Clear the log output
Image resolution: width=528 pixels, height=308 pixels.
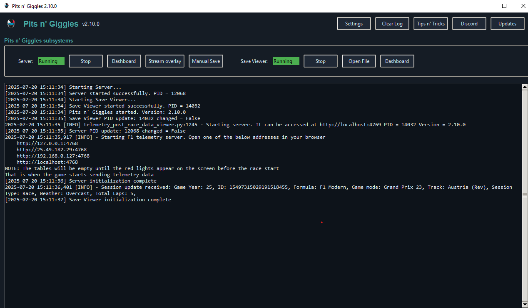pyautogui.click(x=392, y=23)
